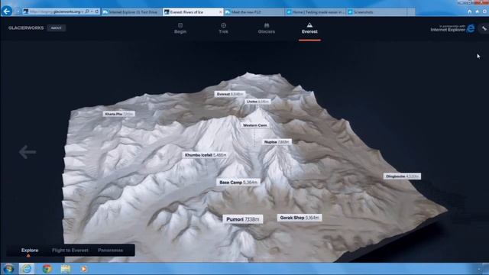Select the Everest section
The height and width of the screenshot is (275, 489).
309,28
